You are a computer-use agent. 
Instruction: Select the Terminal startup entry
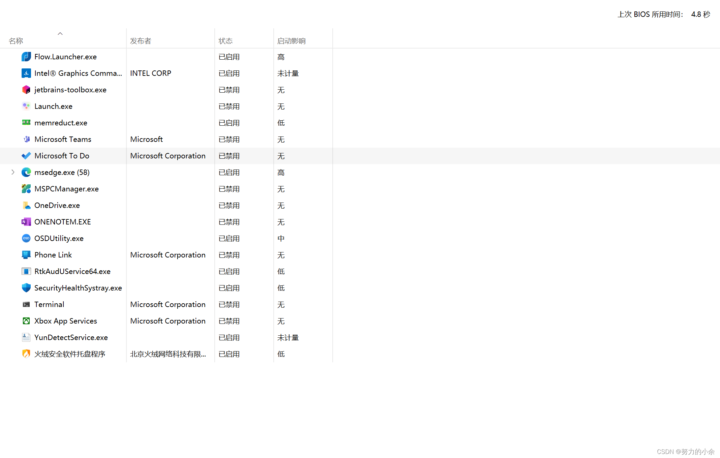(x=49, y=304)
